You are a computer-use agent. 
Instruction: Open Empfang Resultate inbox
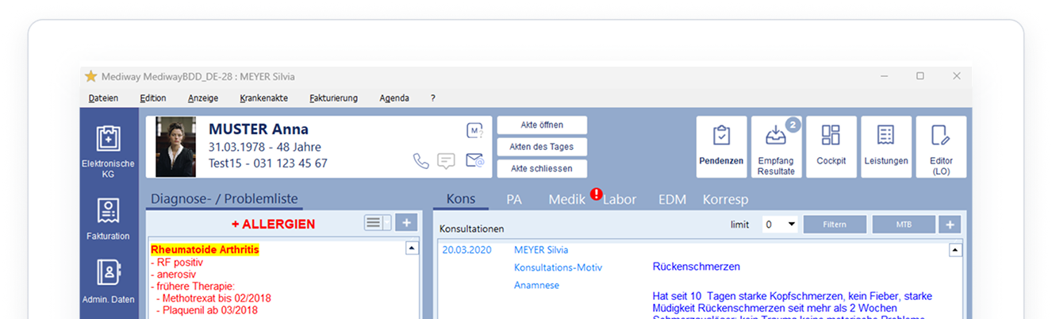(x=775, y=146)
